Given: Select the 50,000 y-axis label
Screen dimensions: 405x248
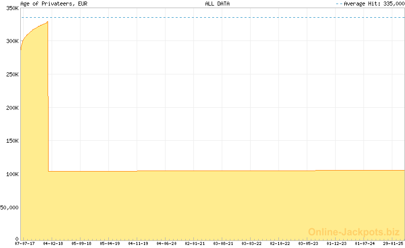Looking at the screenshot, I should pyautogui.click(x=9, y=208).
